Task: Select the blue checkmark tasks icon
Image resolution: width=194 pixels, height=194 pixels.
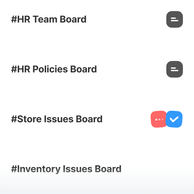Action: coord(174,119)
